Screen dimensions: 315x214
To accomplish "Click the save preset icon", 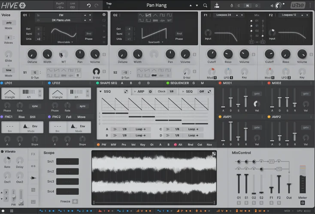I will click(217, 5).
